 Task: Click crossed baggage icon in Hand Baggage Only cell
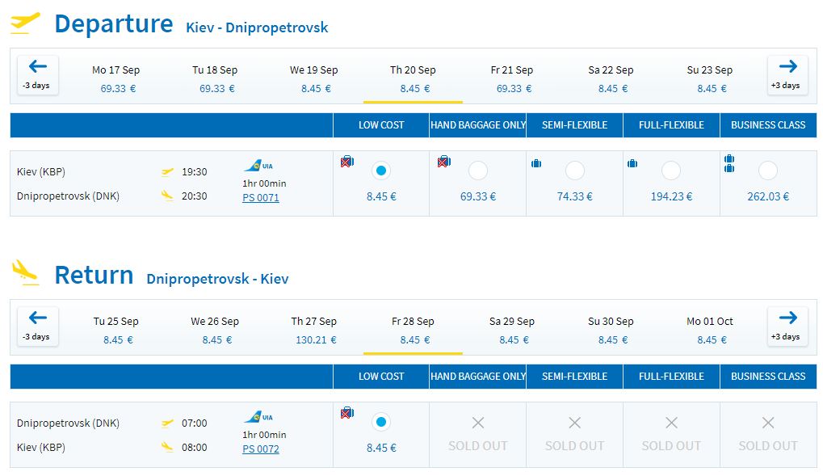444,162
